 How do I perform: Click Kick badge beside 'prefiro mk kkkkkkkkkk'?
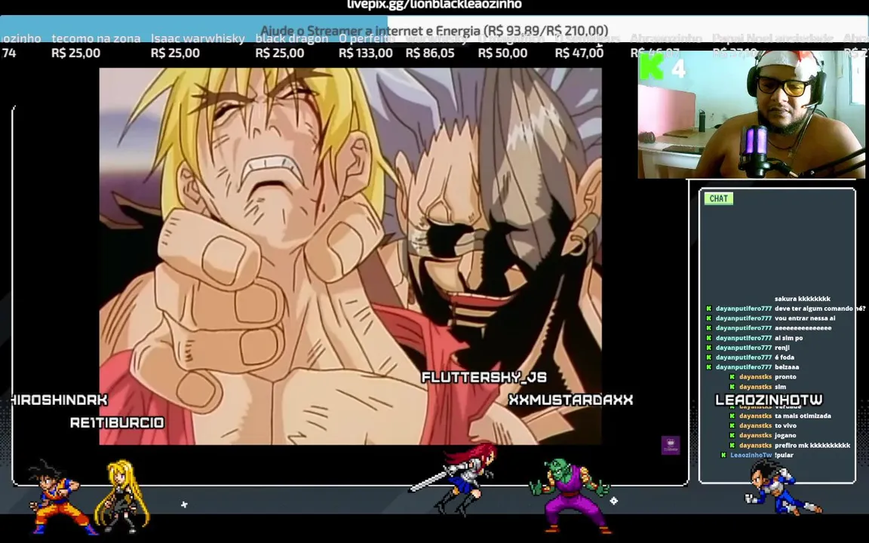click(732, 446)
